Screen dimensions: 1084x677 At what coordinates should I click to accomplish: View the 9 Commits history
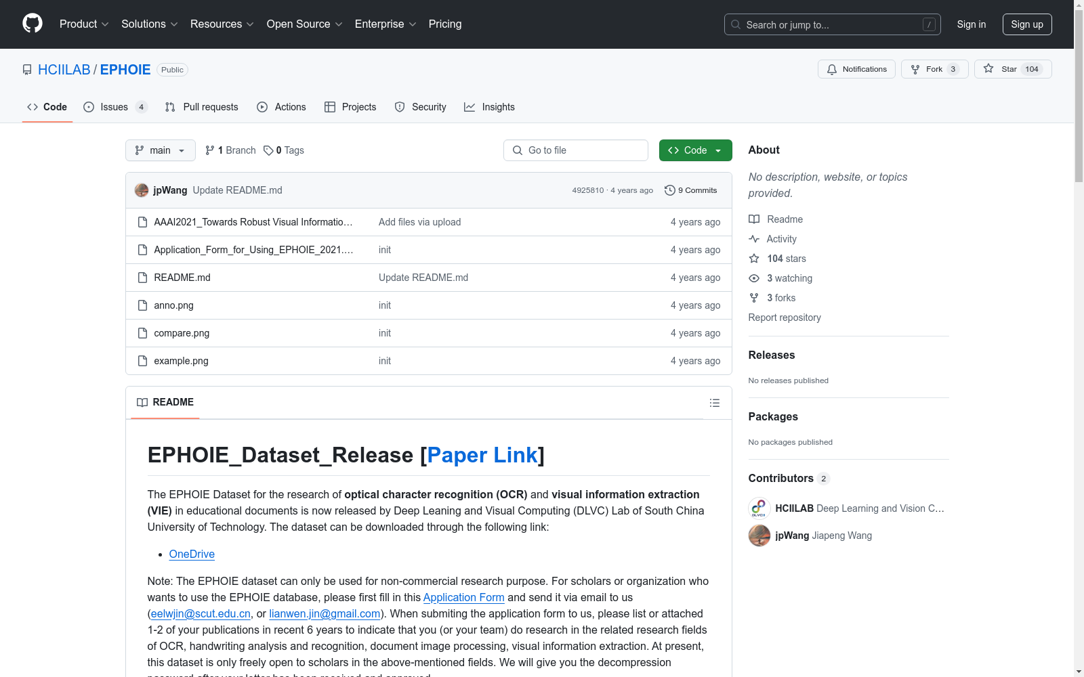pyautogui.click(x=691, y=190)
